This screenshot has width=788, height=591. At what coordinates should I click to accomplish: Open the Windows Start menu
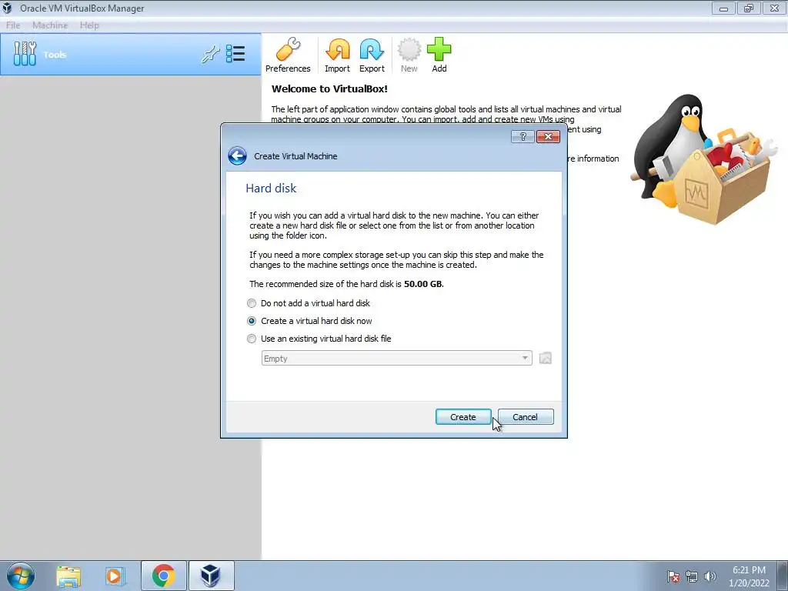tap(21, 576)
